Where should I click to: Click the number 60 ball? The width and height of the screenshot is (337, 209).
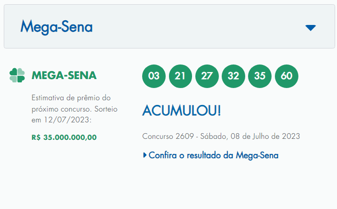tap(287, 76)
